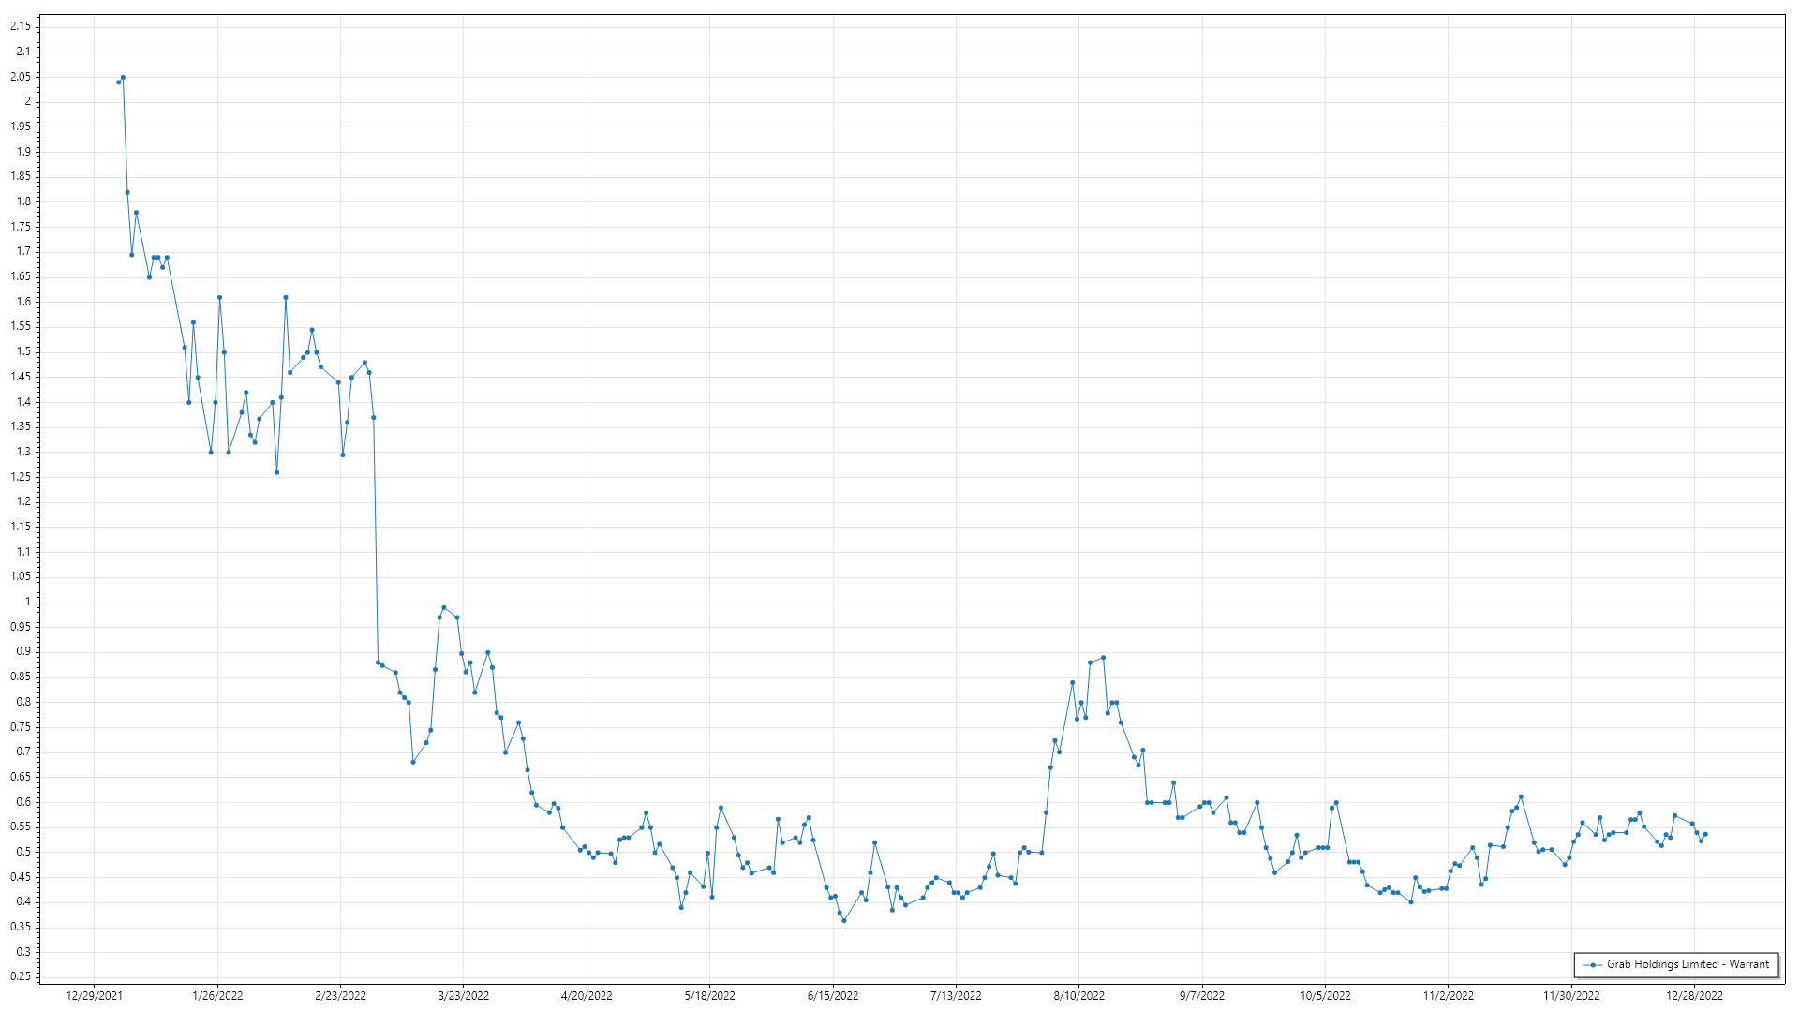Click the 2.15 y-axis value label
Image resolution: width=1799 pixels, height=1012 pixels.
tap(20, 26)
